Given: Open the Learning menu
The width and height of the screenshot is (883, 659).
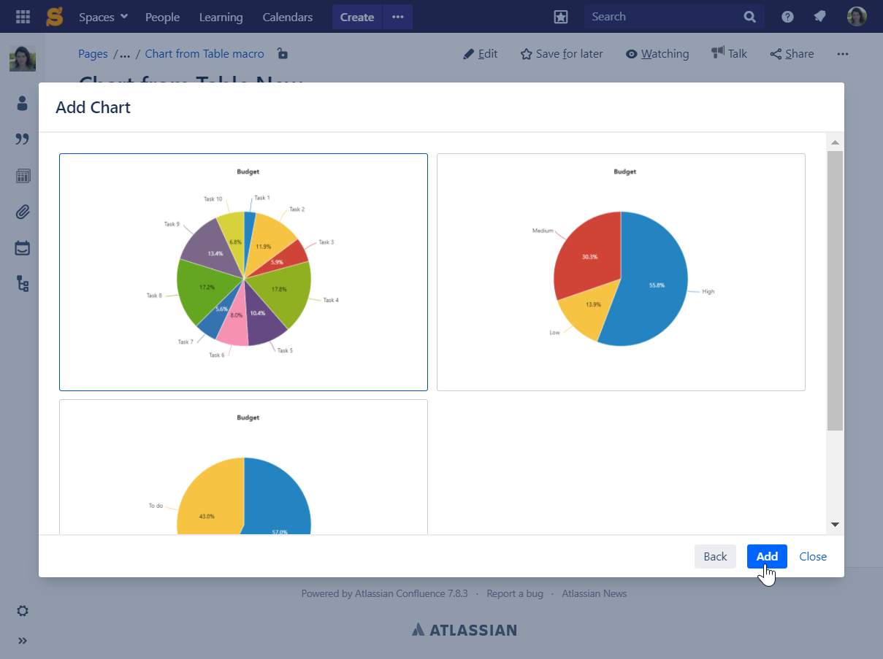Looking at the screenshot, I should tap(221, 17).
